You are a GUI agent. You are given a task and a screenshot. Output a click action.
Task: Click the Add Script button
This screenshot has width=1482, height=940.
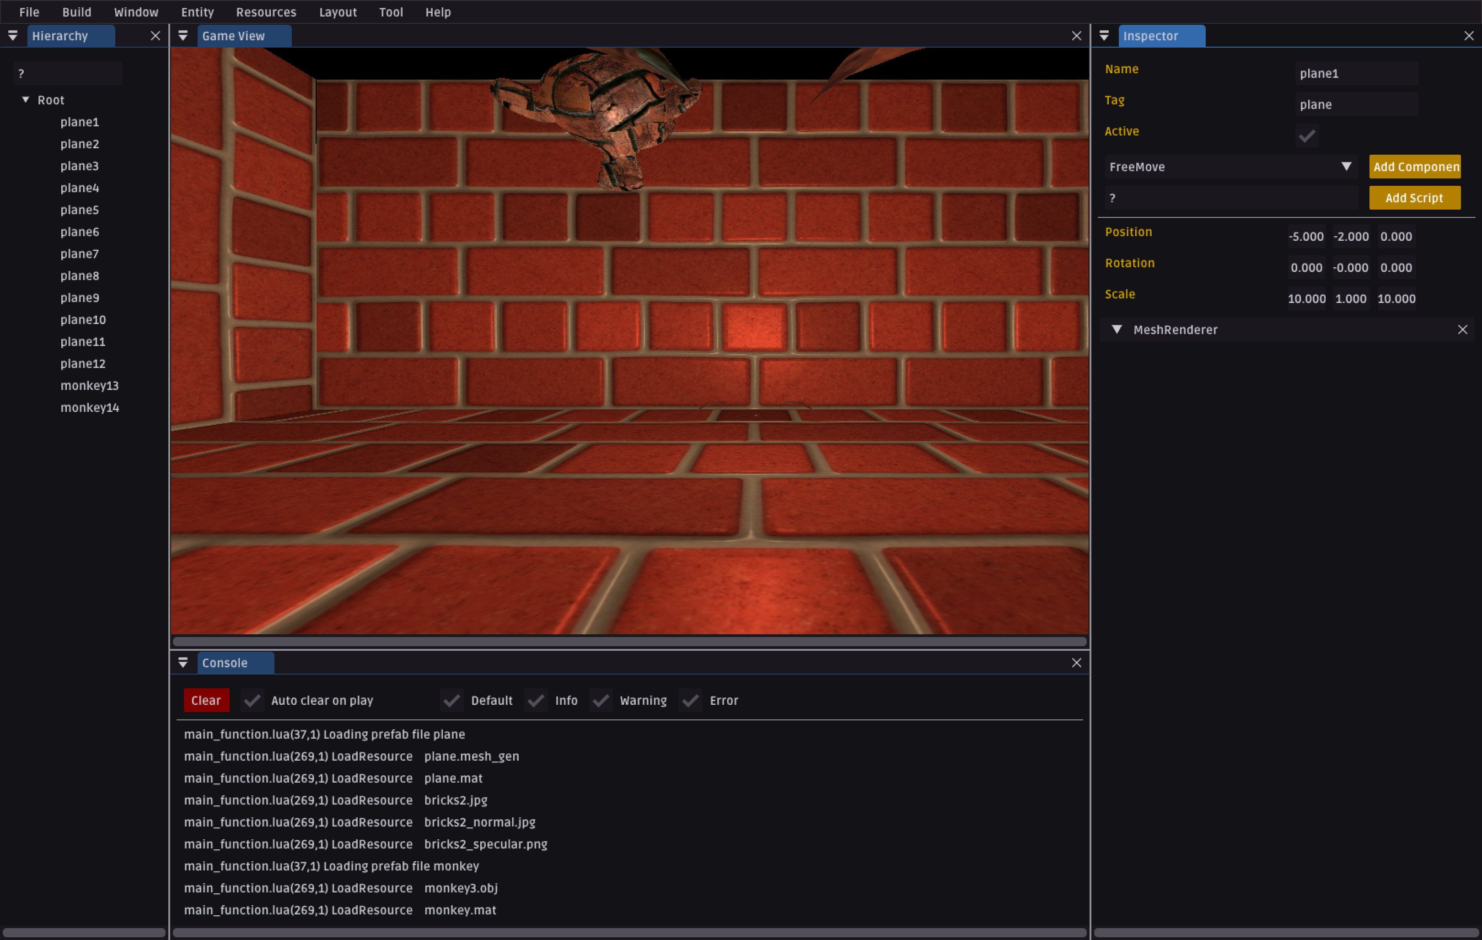click(1414, 198)
